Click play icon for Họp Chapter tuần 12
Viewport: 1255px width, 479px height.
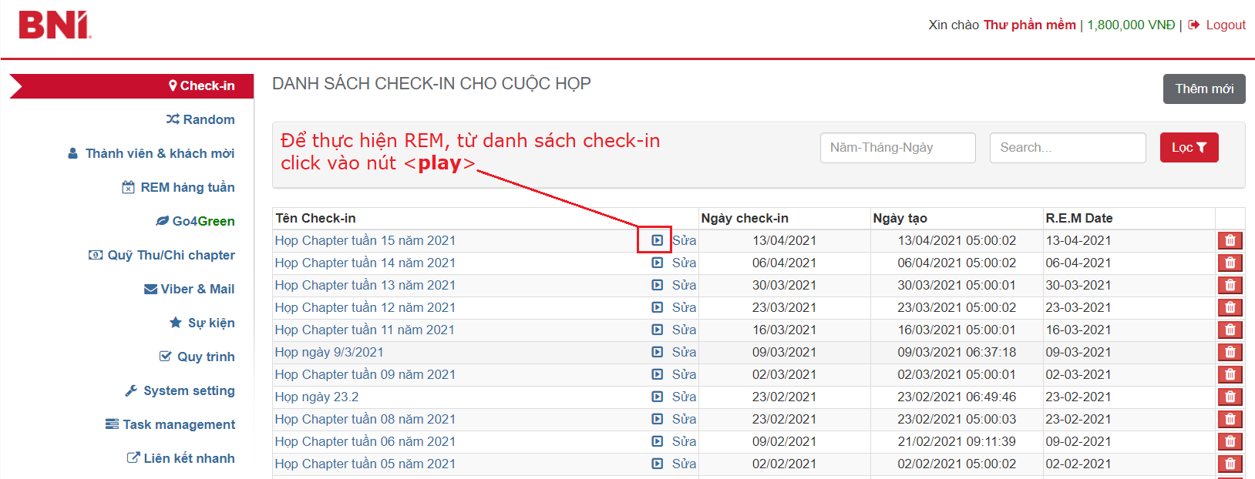657,307
